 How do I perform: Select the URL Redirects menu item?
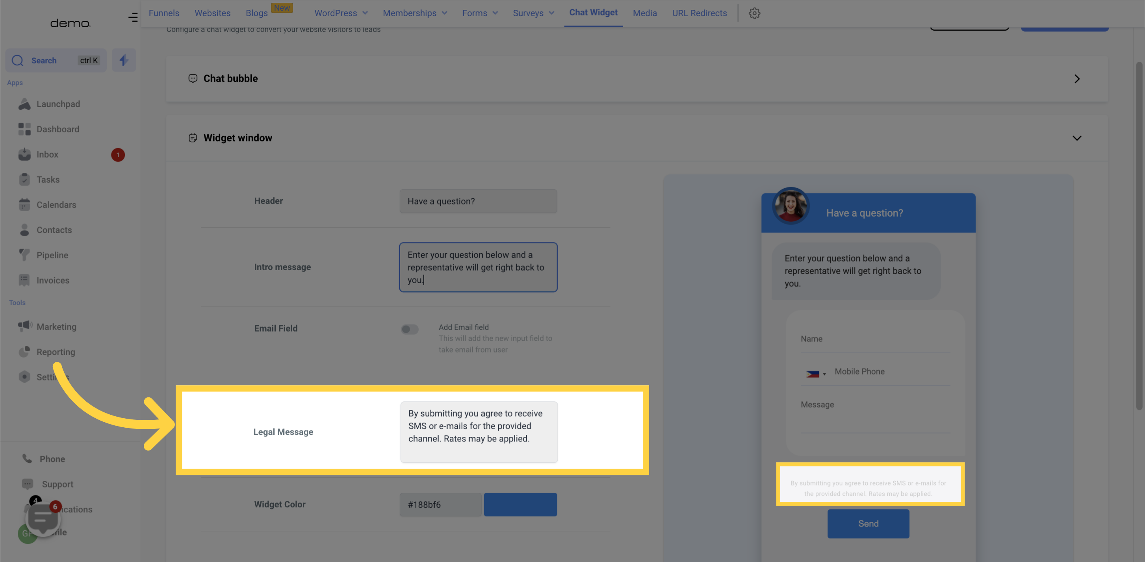[x=700, y=13]
